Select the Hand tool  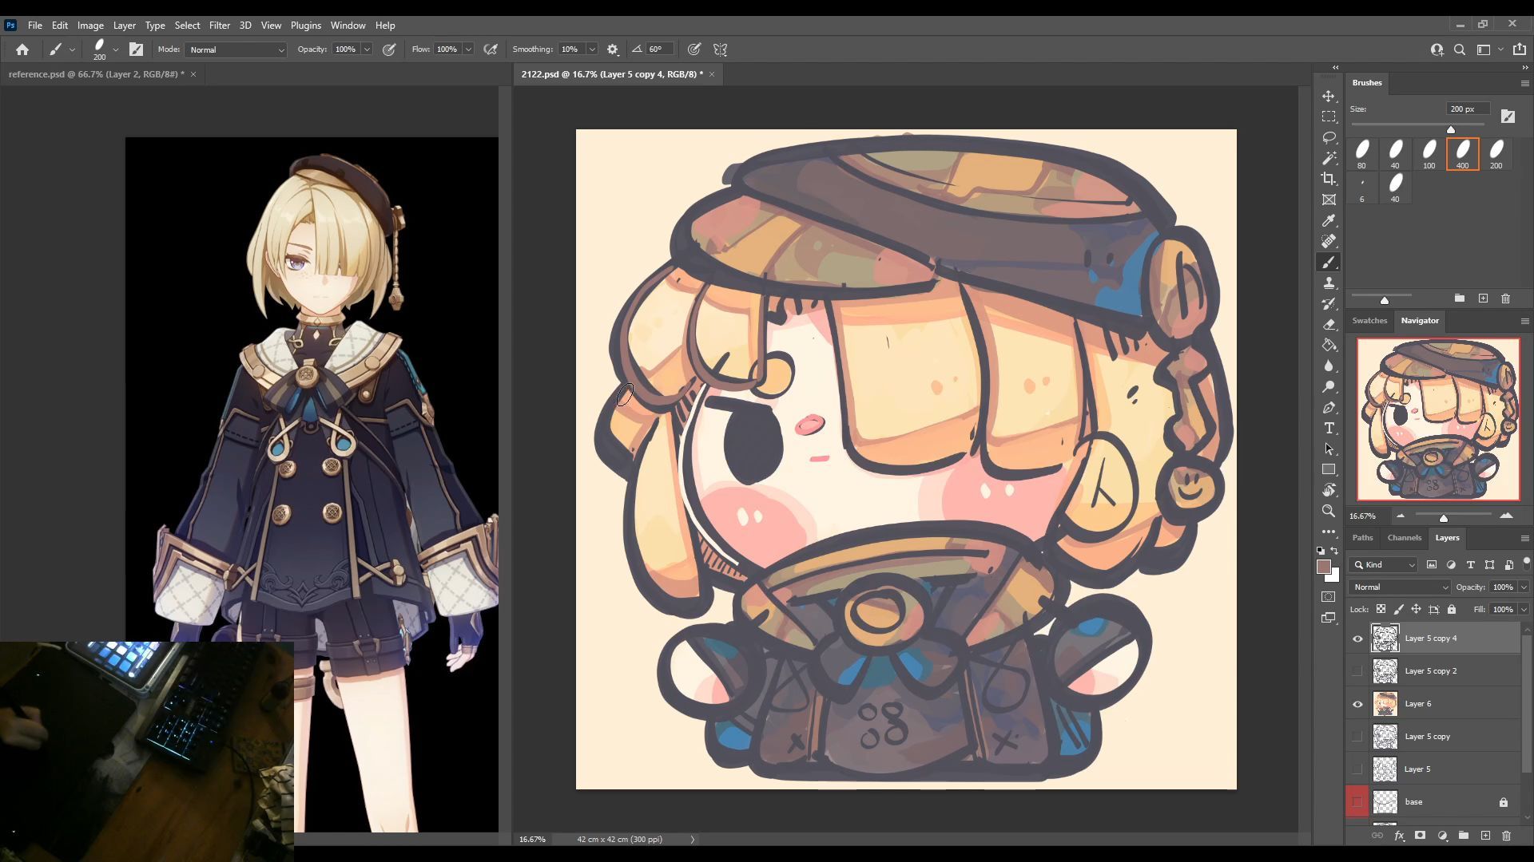(x=1329, y=490)
